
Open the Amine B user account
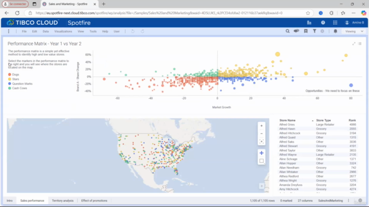click(355, 22)
